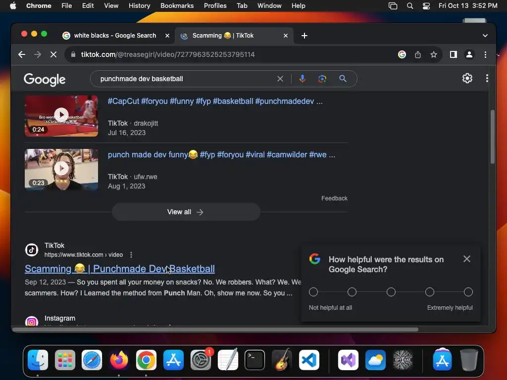Click the forward navigation arrow
Viewport: 507px width, 380px height.
[38, 54]
